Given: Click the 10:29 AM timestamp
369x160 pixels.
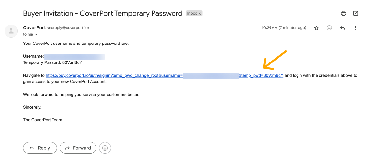Looking at the screenshot, I should point(284,28).
